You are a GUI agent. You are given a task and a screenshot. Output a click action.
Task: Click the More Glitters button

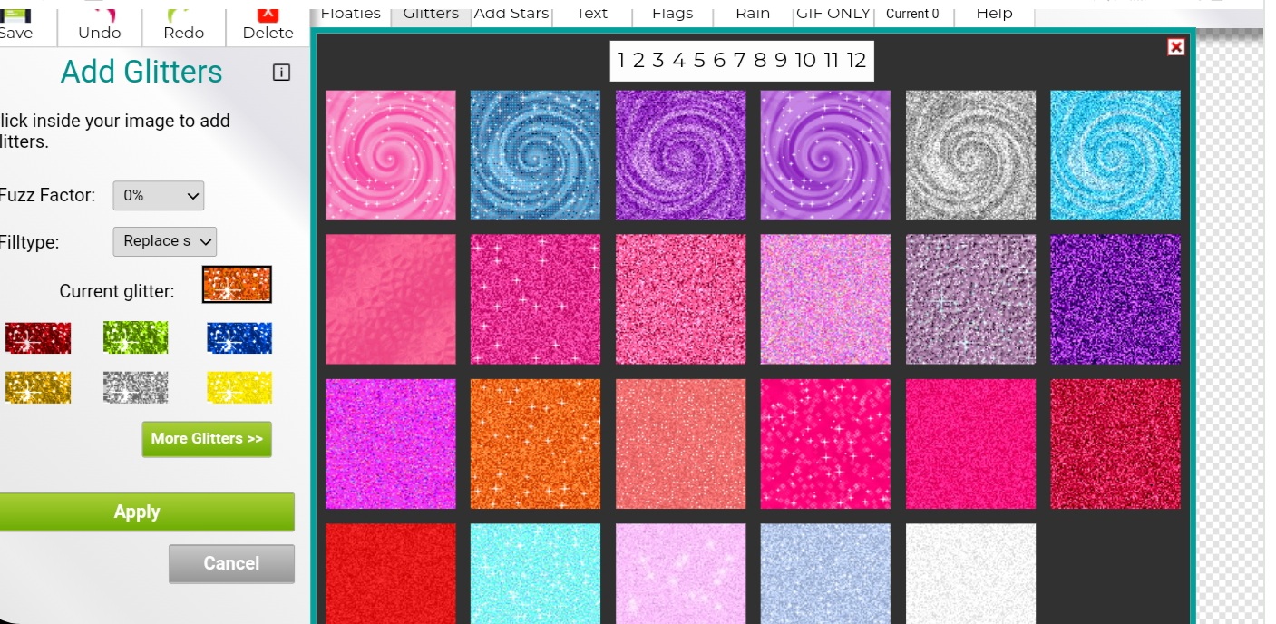(x=207, y=439)
